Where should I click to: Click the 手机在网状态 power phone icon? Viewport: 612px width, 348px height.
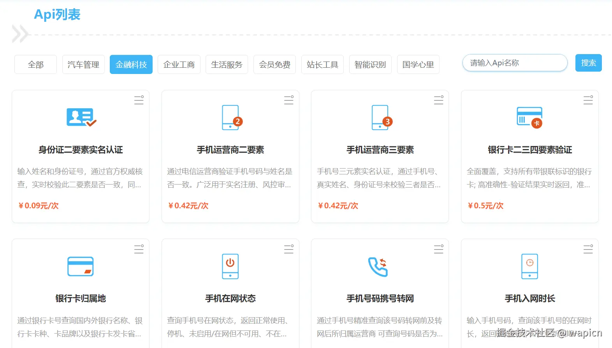point(230,266)
